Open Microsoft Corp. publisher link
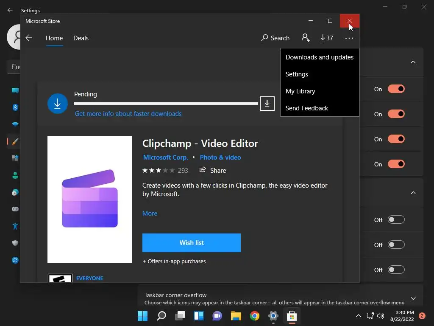This screenshot has width=434, height=326. point(166,157)
